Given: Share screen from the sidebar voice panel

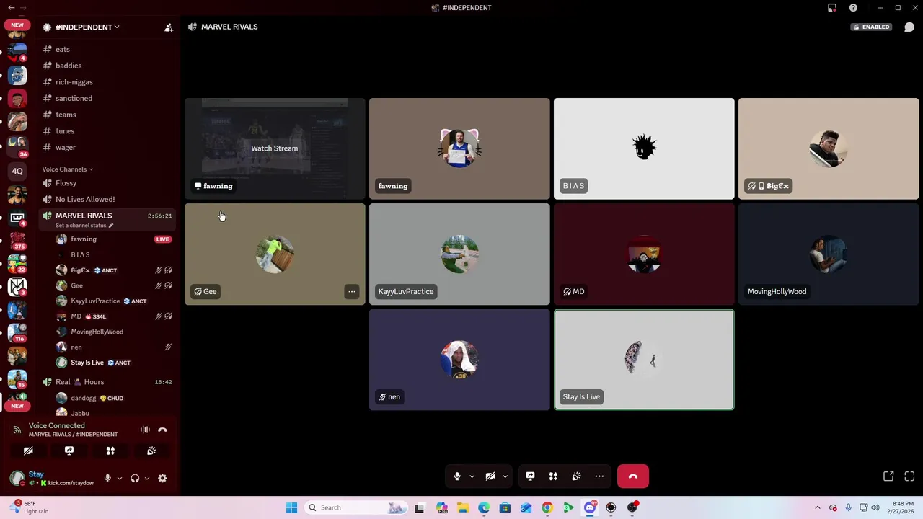Looking at the screenshot, I should [x=69, y=451].
